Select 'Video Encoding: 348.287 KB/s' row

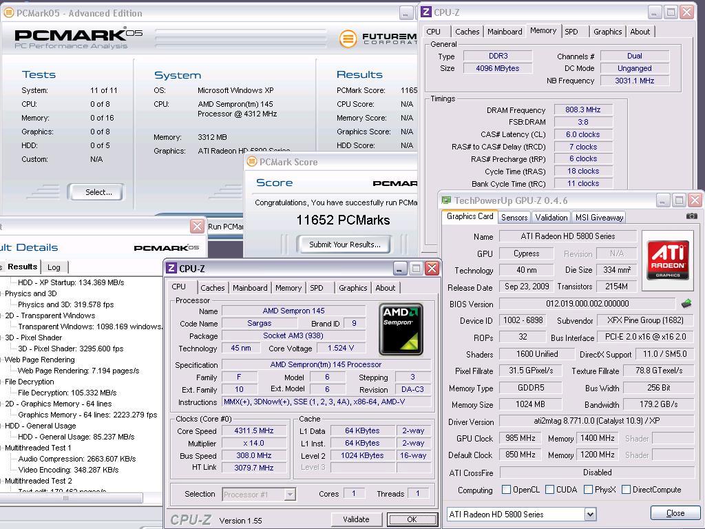tap(68, 470)
